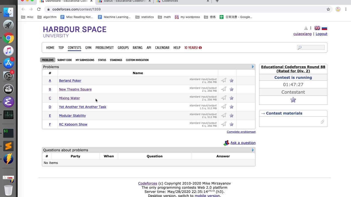Click the Ask a question people icon
The image size is (351, 197).
point(226,143)
